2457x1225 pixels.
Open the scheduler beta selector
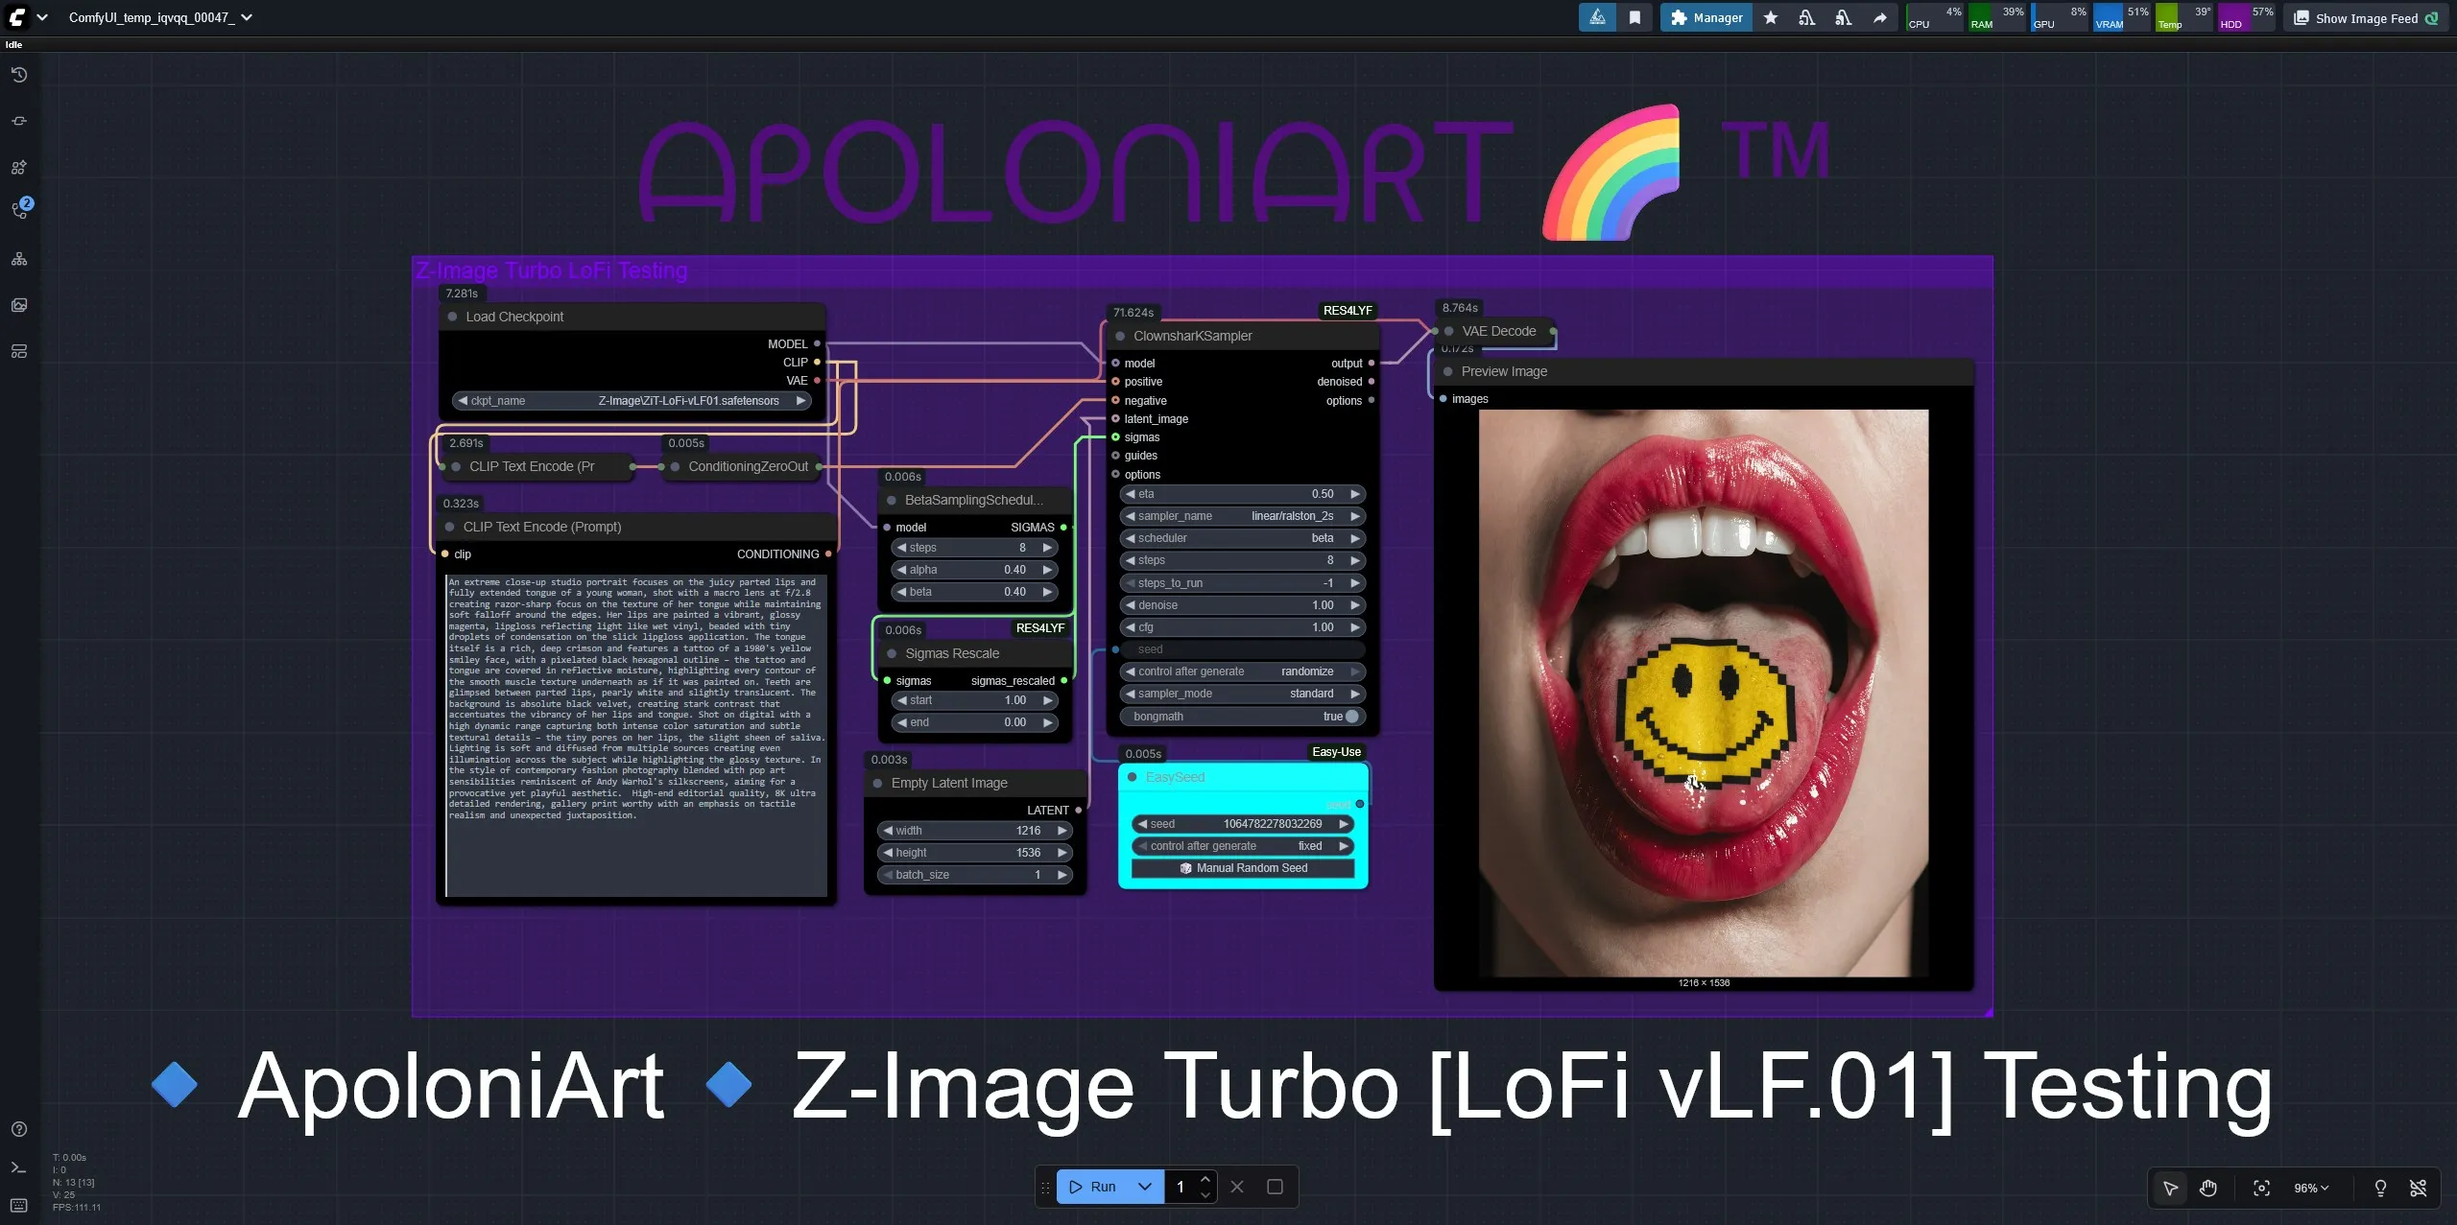click(x=1243, y=538)
